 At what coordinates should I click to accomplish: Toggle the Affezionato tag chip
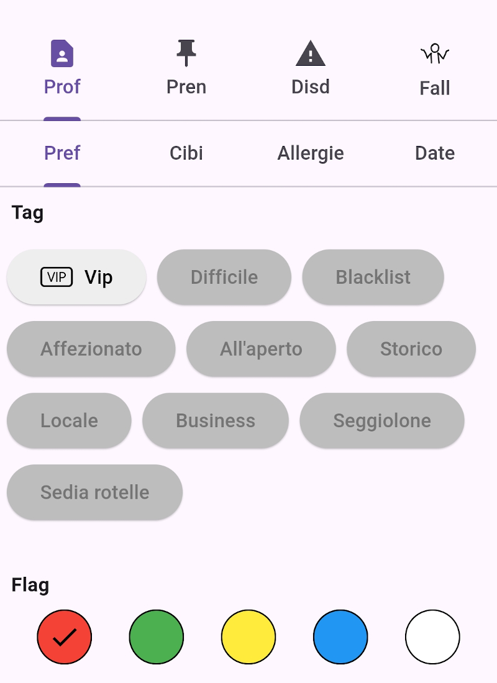tap(91, 349)
